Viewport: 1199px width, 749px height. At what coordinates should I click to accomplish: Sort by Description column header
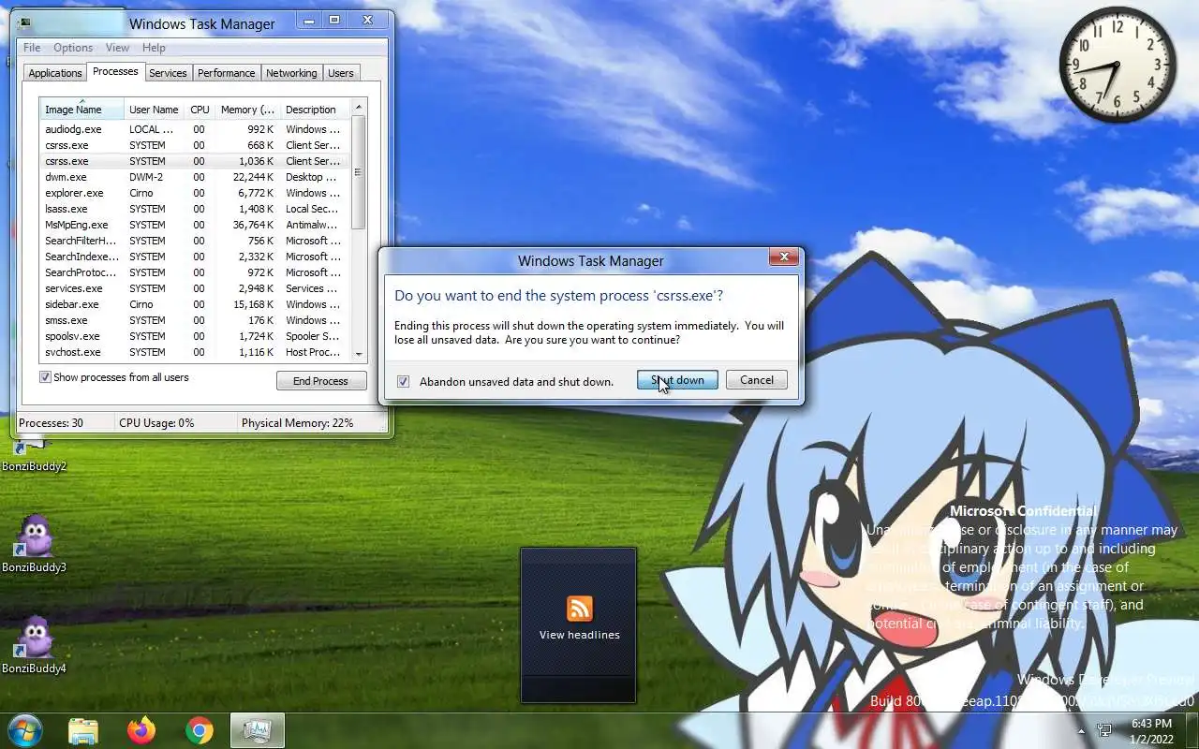point(315,110)
